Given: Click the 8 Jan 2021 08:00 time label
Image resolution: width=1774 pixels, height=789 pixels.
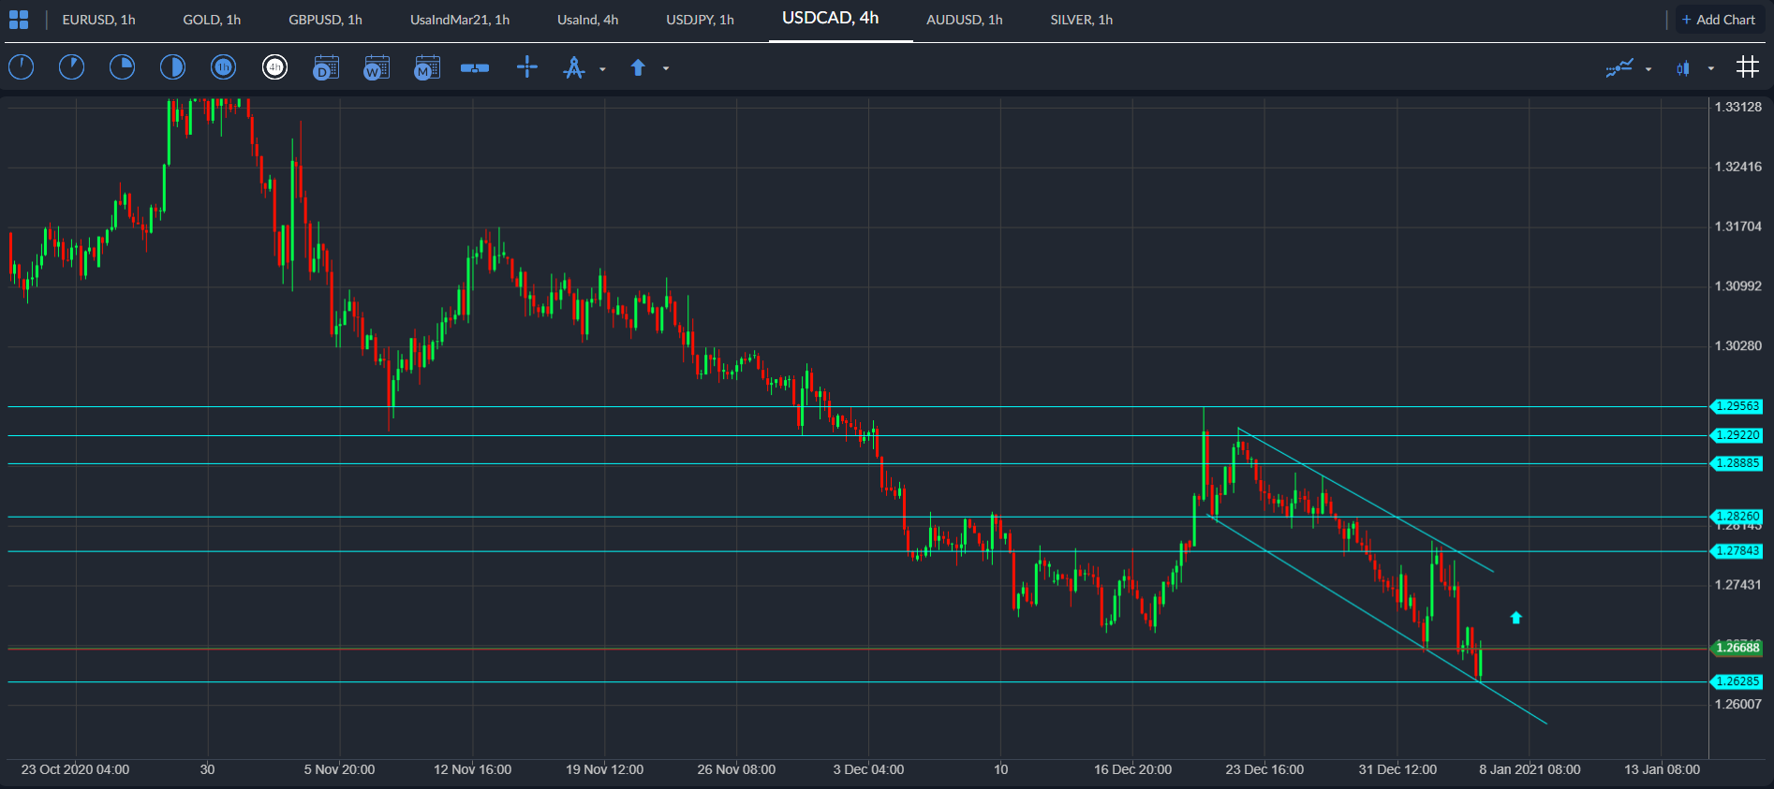Looking at the screenshot, I should (1530, 769).
